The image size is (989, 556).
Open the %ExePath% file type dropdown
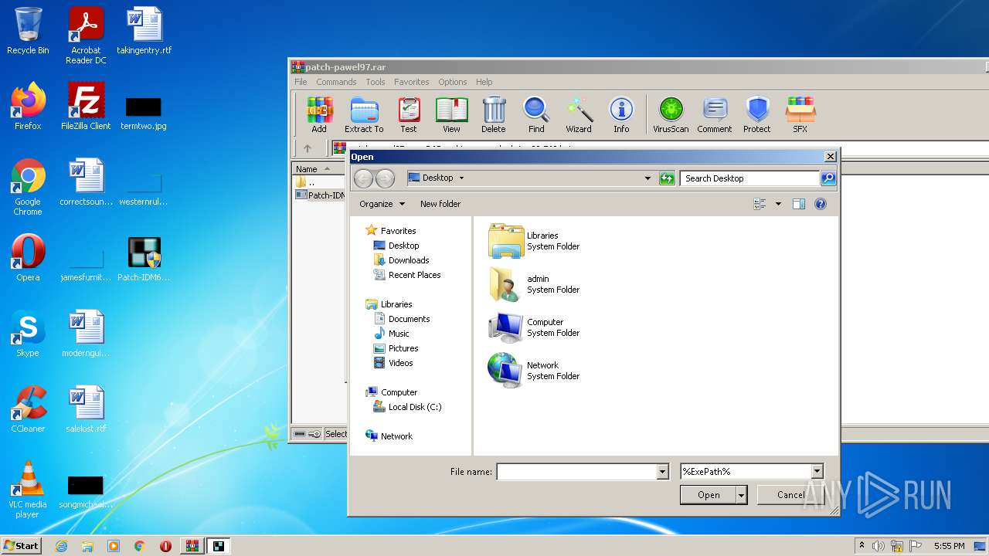pyautogui.click(x=817, y=472)
